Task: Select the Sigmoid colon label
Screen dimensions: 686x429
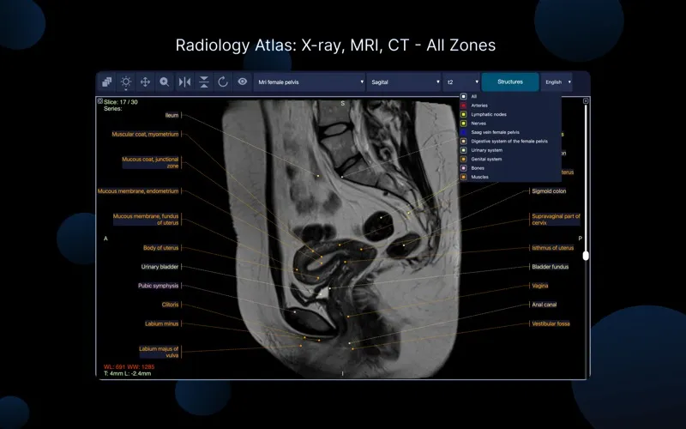Action: point(549,190)
